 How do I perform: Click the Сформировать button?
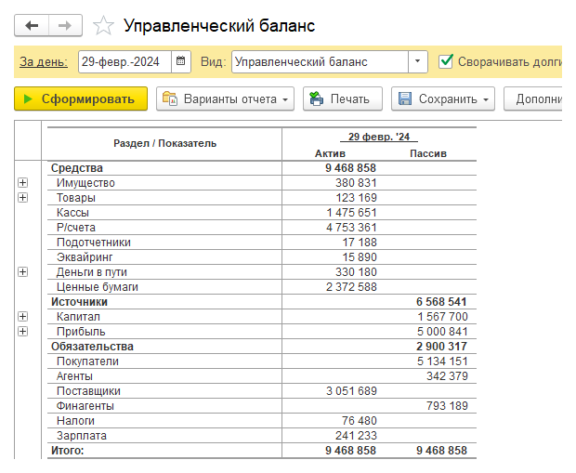click(81, 99)
